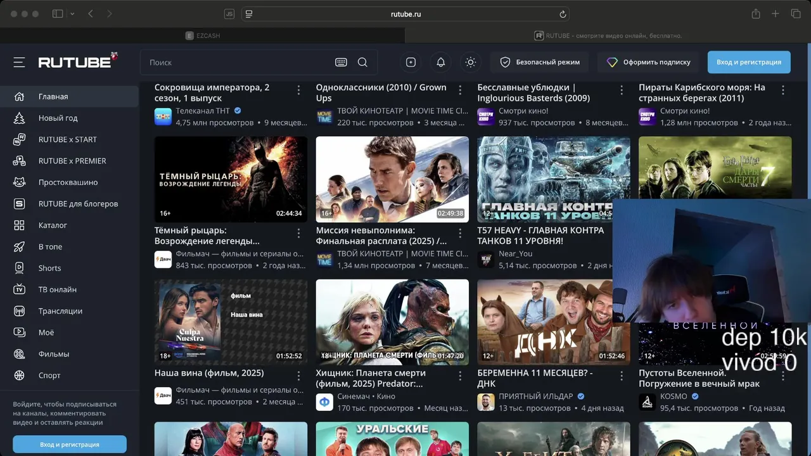Screen dimensions: 811x456
Task: Open T57 HEAVY video title link
Action: 540,236
